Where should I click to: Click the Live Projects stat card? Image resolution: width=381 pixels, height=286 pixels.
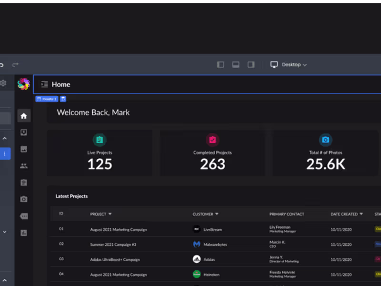100,153
